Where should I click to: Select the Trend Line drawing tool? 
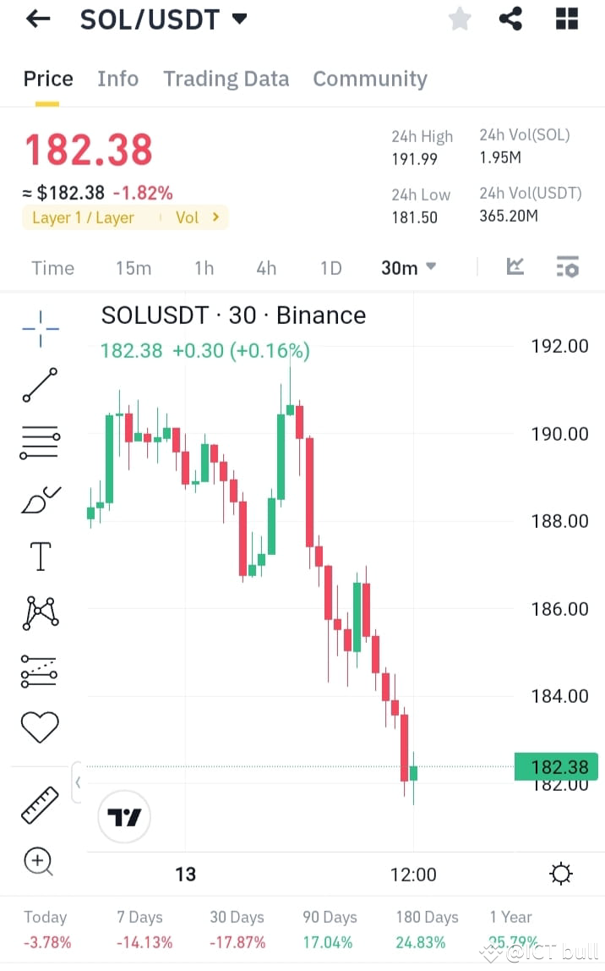click(x=40, y=386)
